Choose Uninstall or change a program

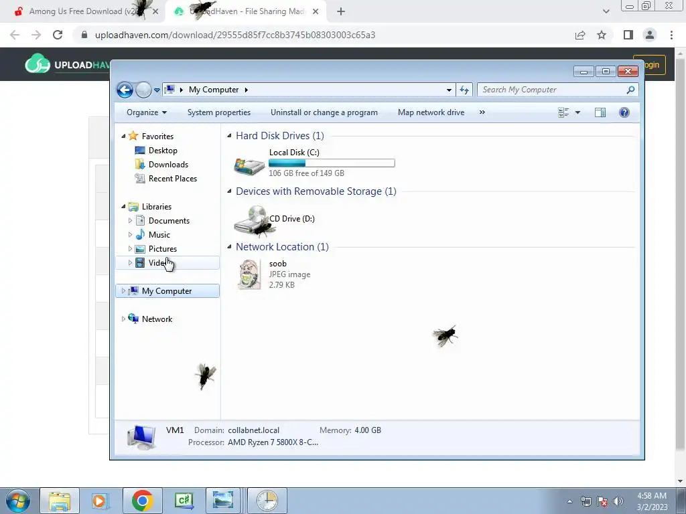(x=324, y=112)
